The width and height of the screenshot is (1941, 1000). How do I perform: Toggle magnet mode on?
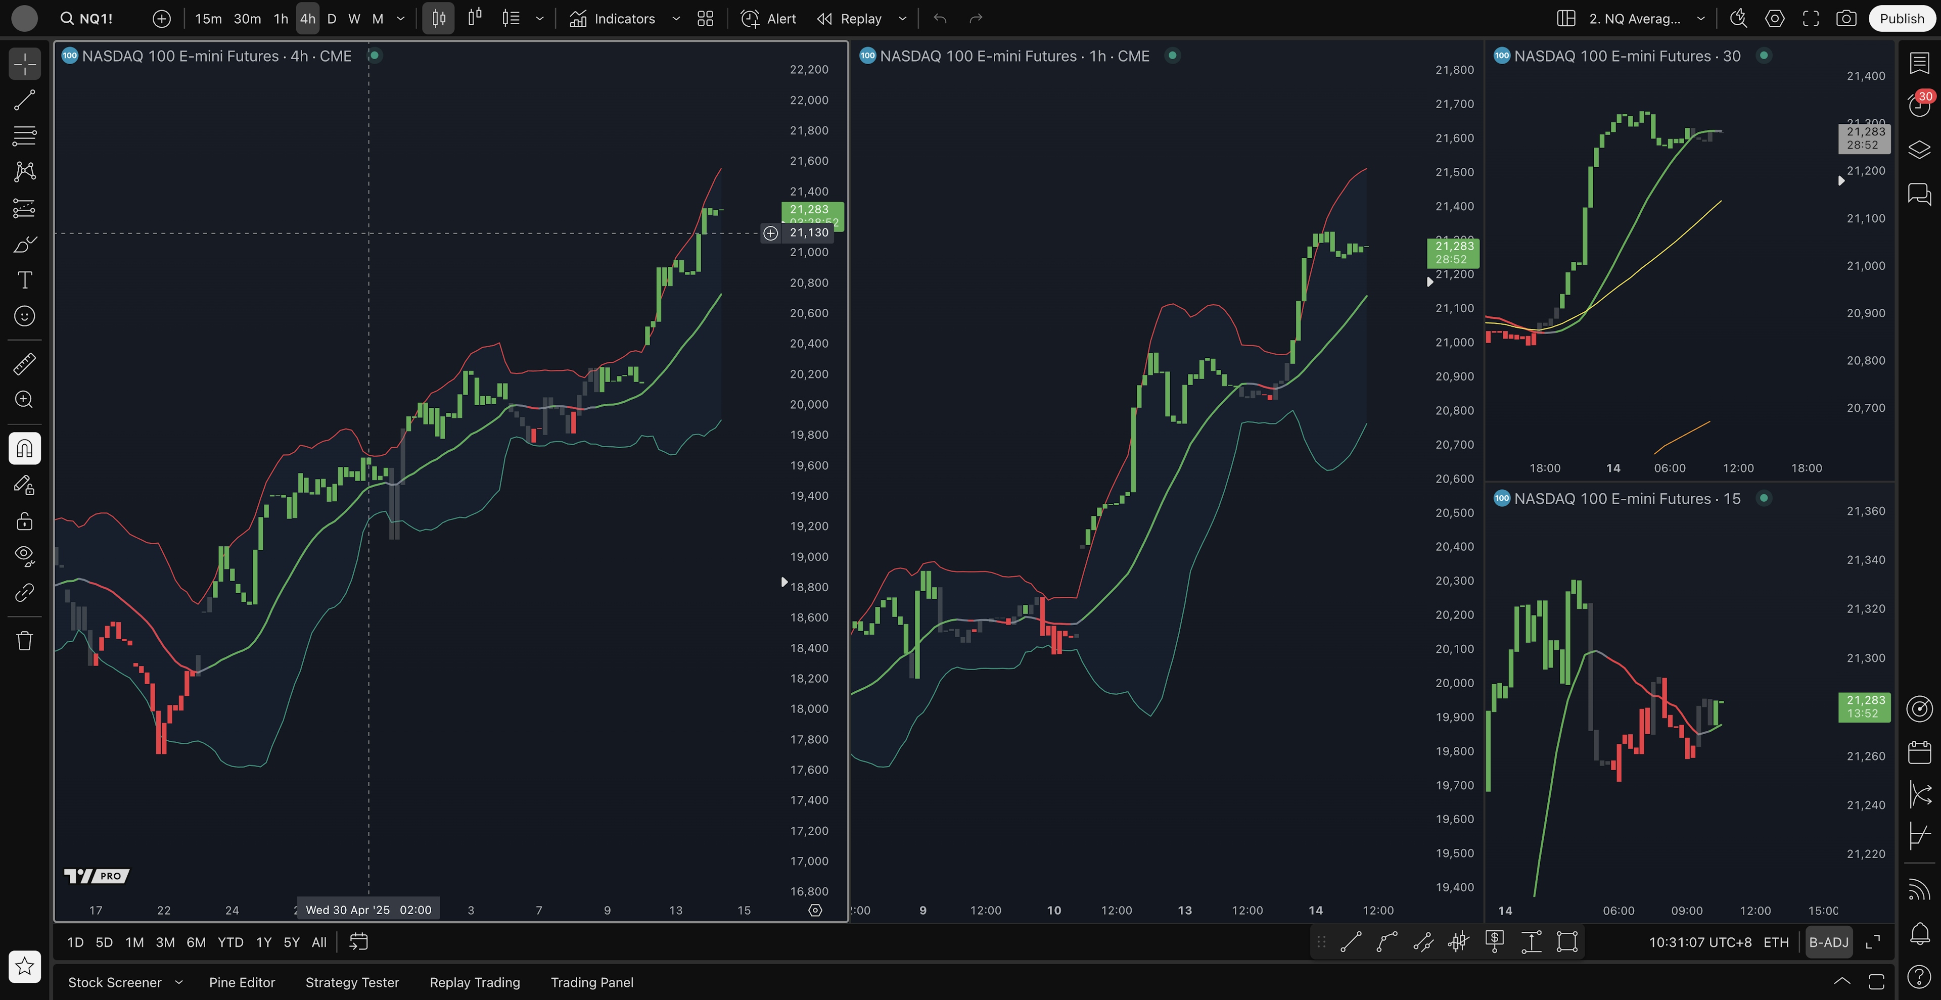point(24,449)
